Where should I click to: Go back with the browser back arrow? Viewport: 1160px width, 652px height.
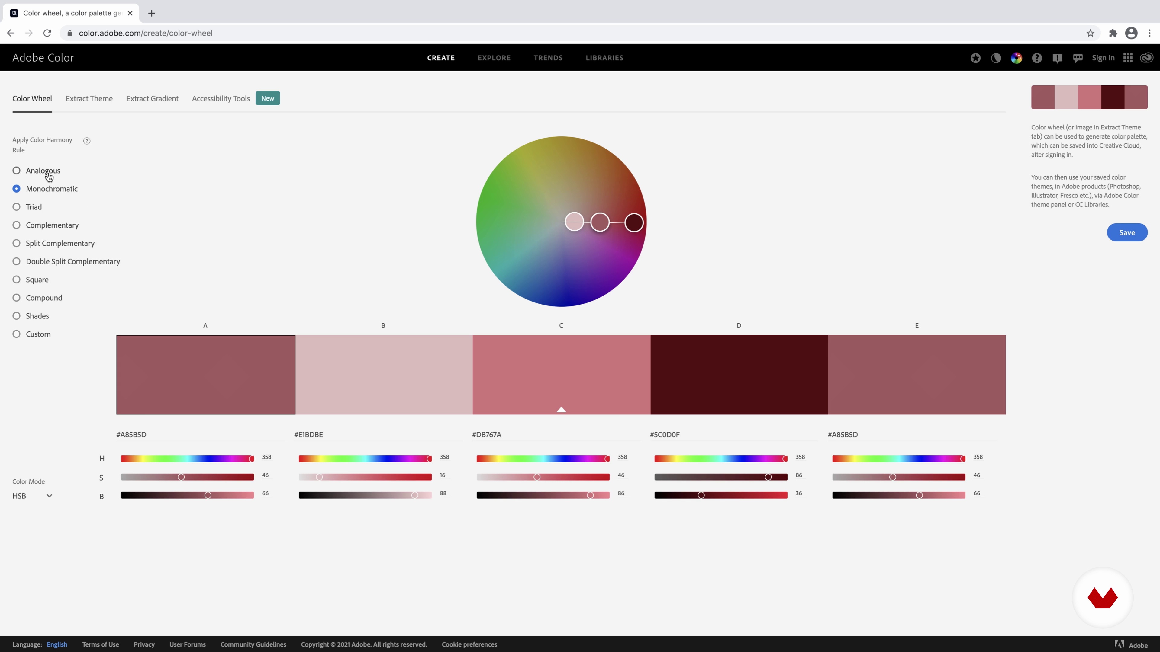(x=11, y=33)
